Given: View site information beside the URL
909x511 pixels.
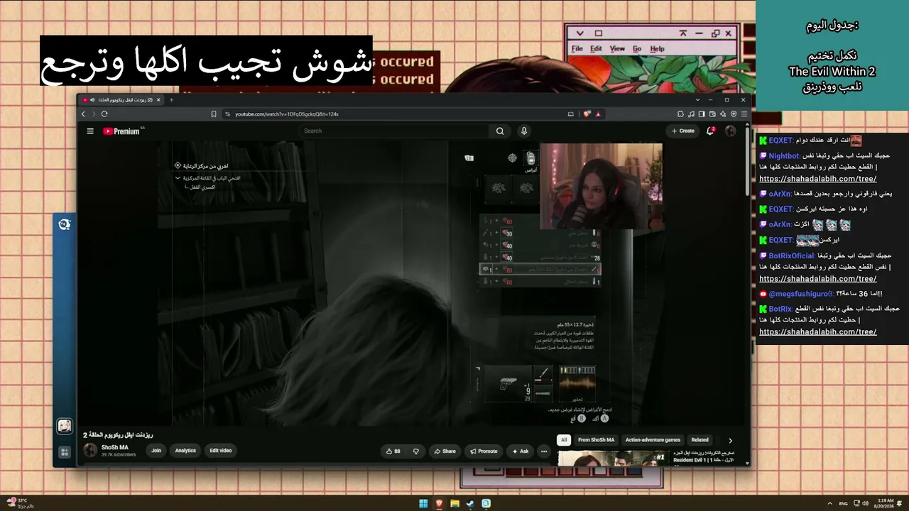Looking at the screenshot, I should click(227, 114).
